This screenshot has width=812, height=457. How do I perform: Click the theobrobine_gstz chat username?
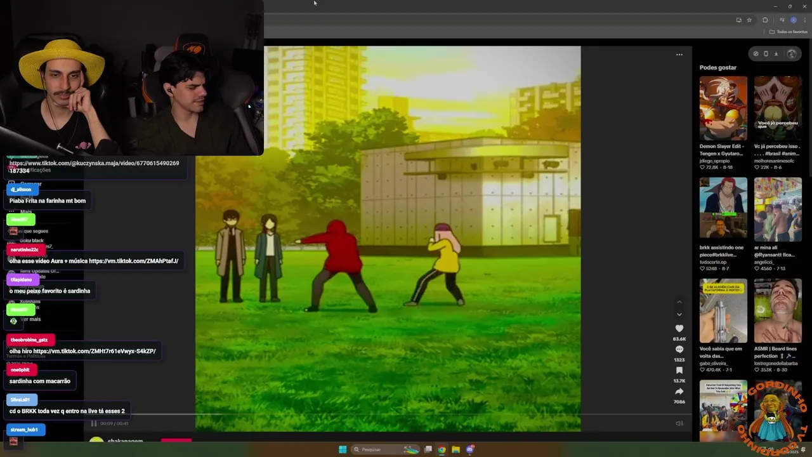click(29, 340)
